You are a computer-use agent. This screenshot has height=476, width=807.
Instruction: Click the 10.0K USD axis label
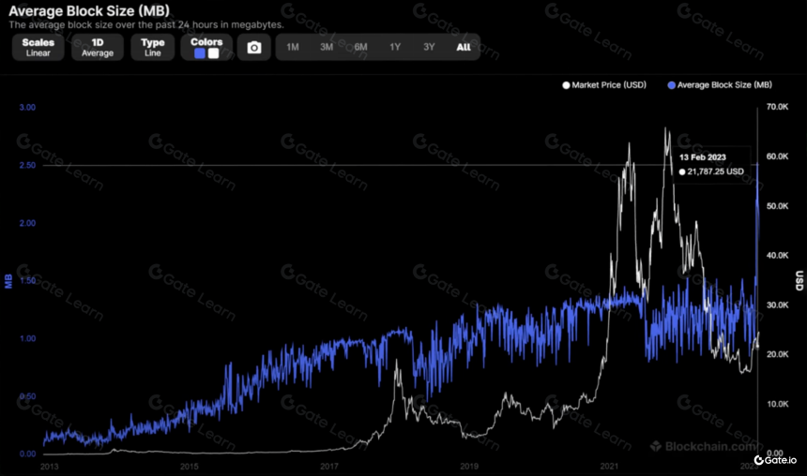click(777, 404)
